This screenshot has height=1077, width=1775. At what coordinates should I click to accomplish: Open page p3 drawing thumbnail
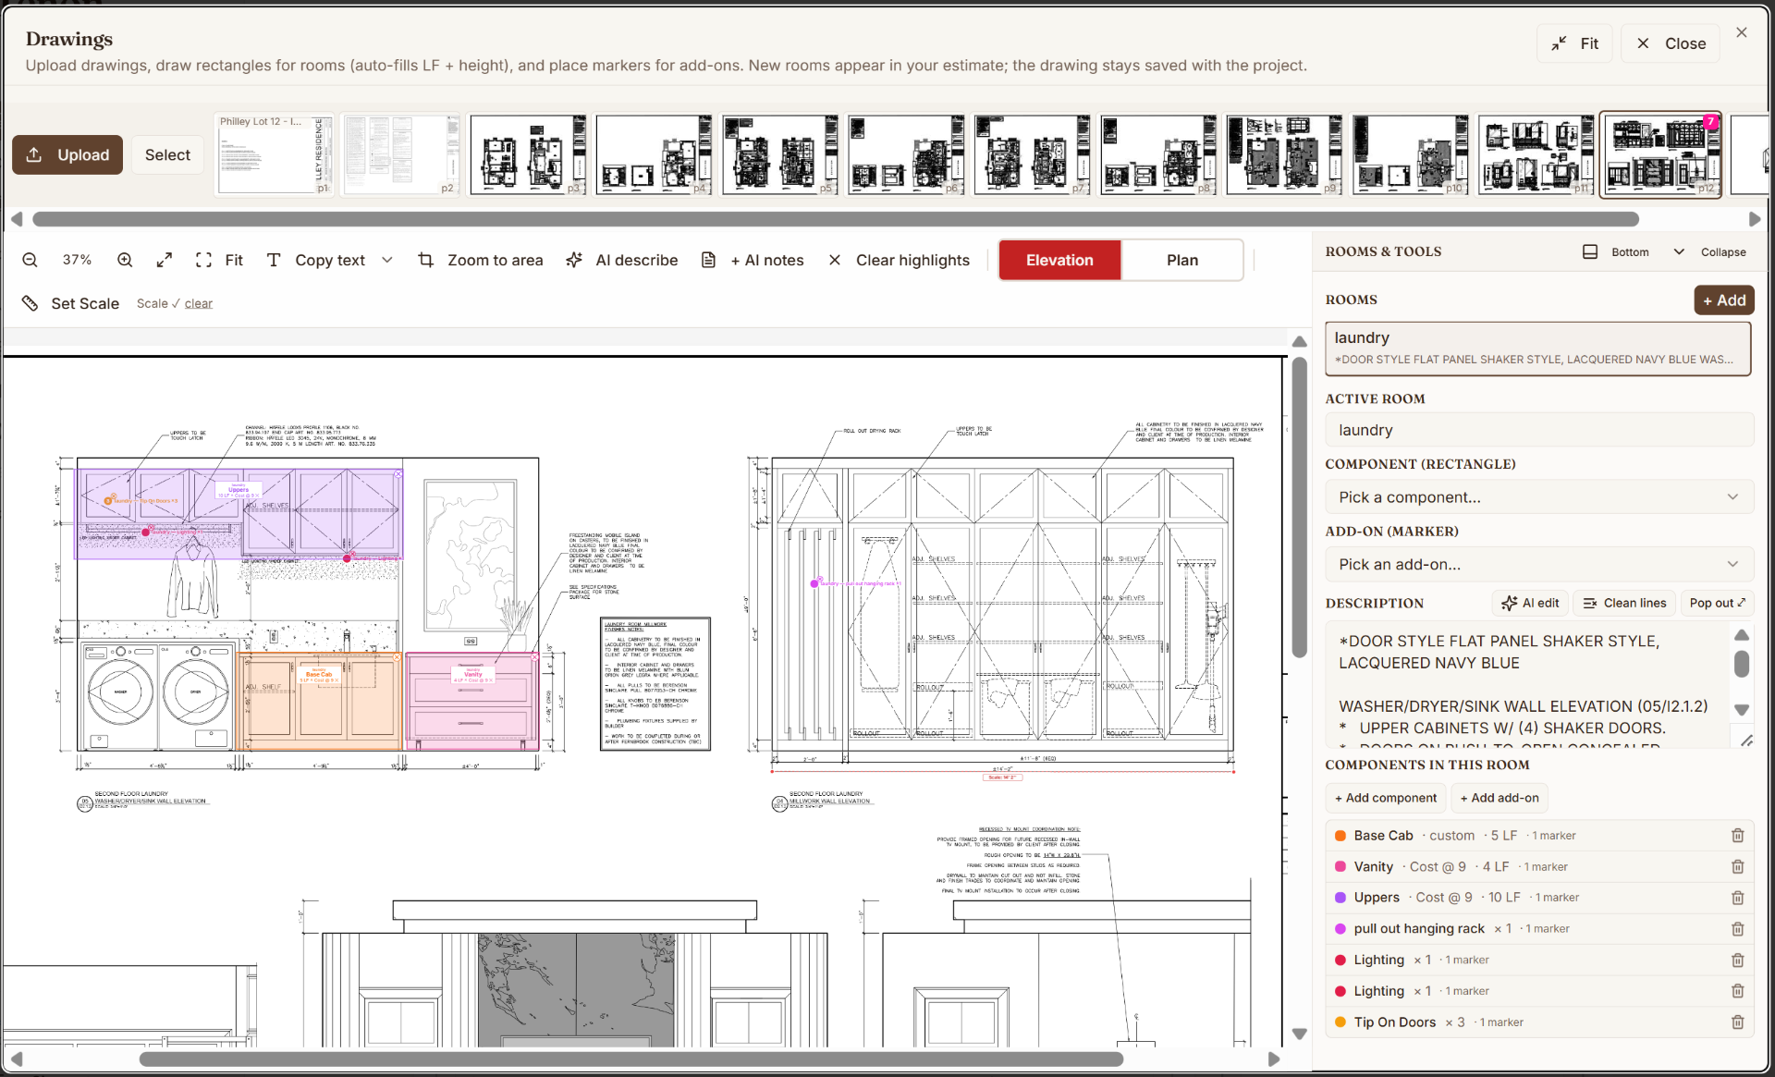point(528,155)
